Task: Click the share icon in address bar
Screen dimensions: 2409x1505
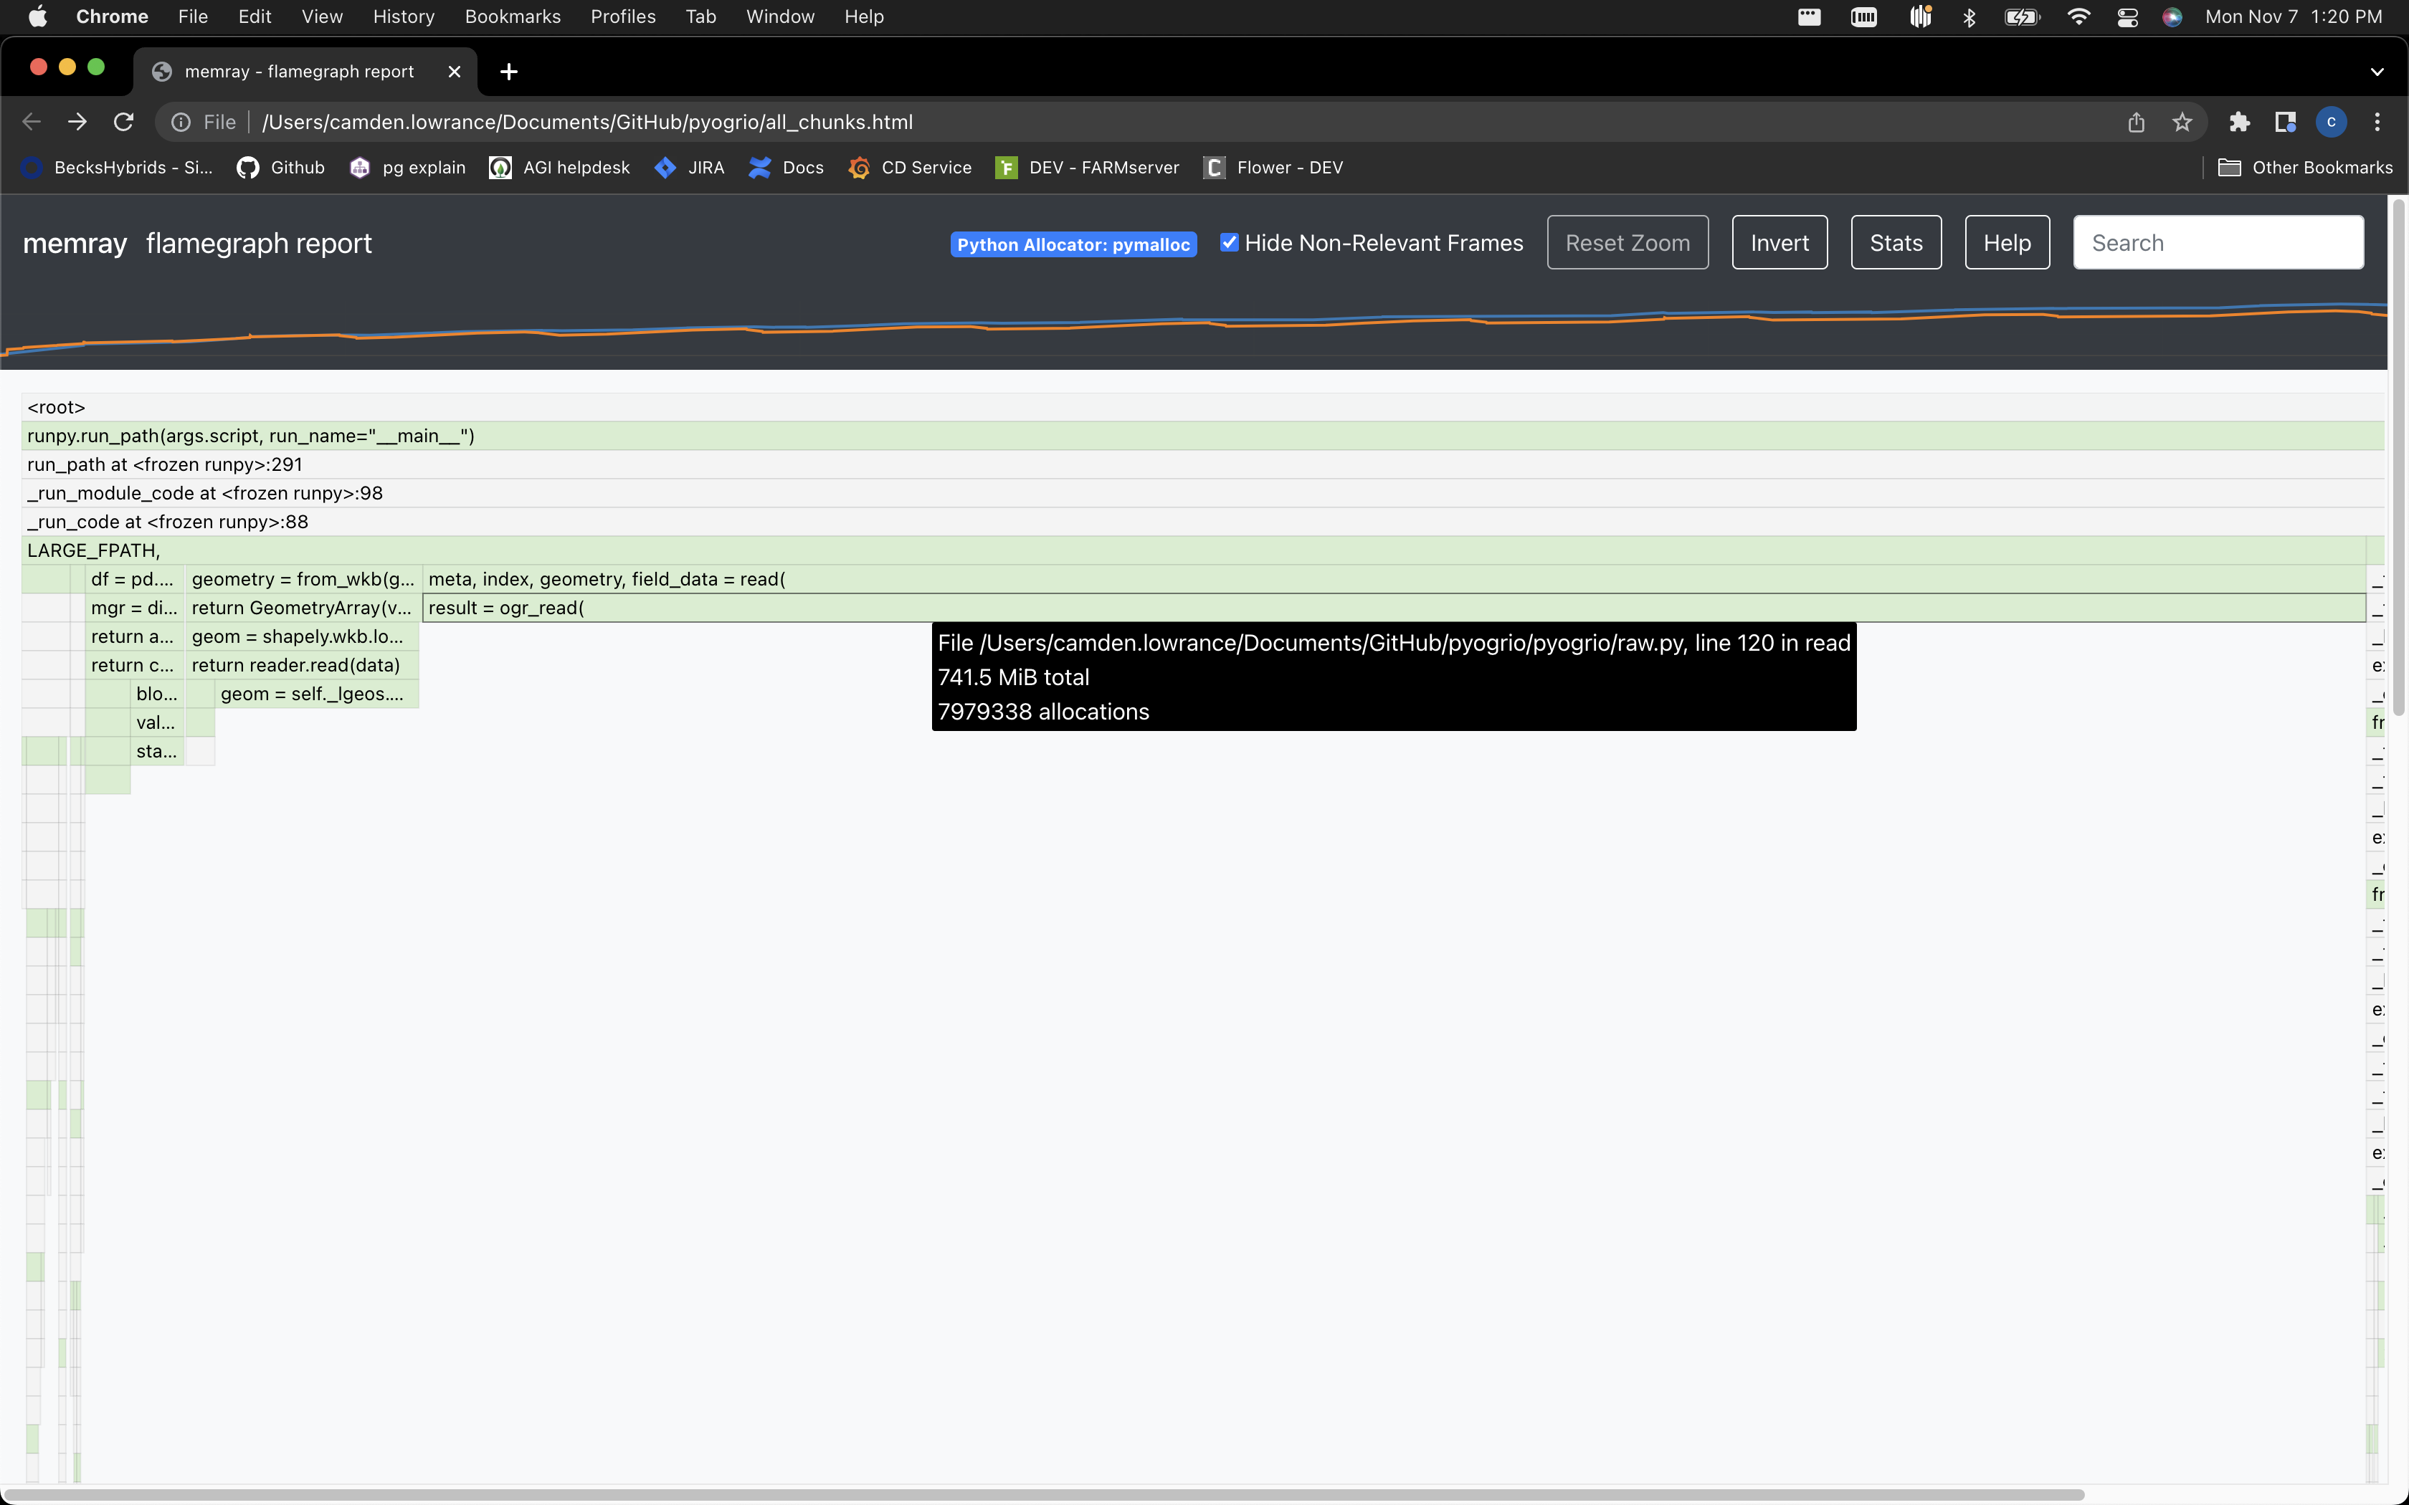Action: point(2137,121)
